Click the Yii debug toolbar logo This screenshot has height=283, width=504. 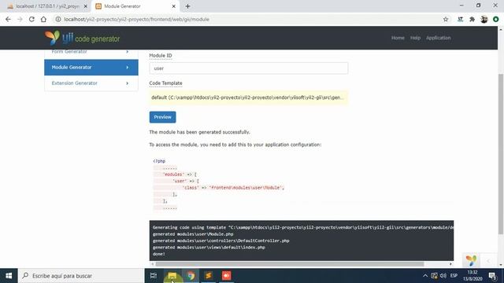[x=471, y=260]
